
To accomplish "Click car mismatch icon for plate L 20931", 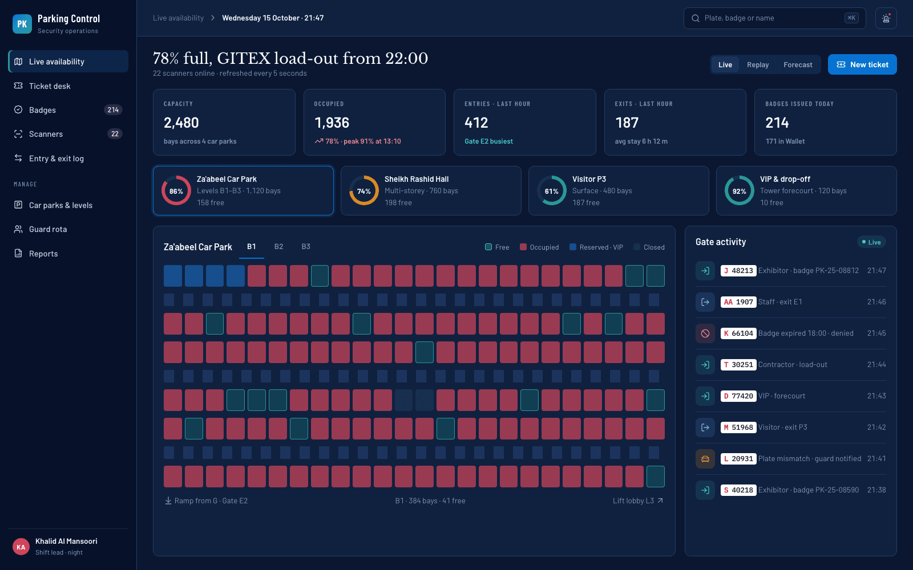I will pos(705,459).
